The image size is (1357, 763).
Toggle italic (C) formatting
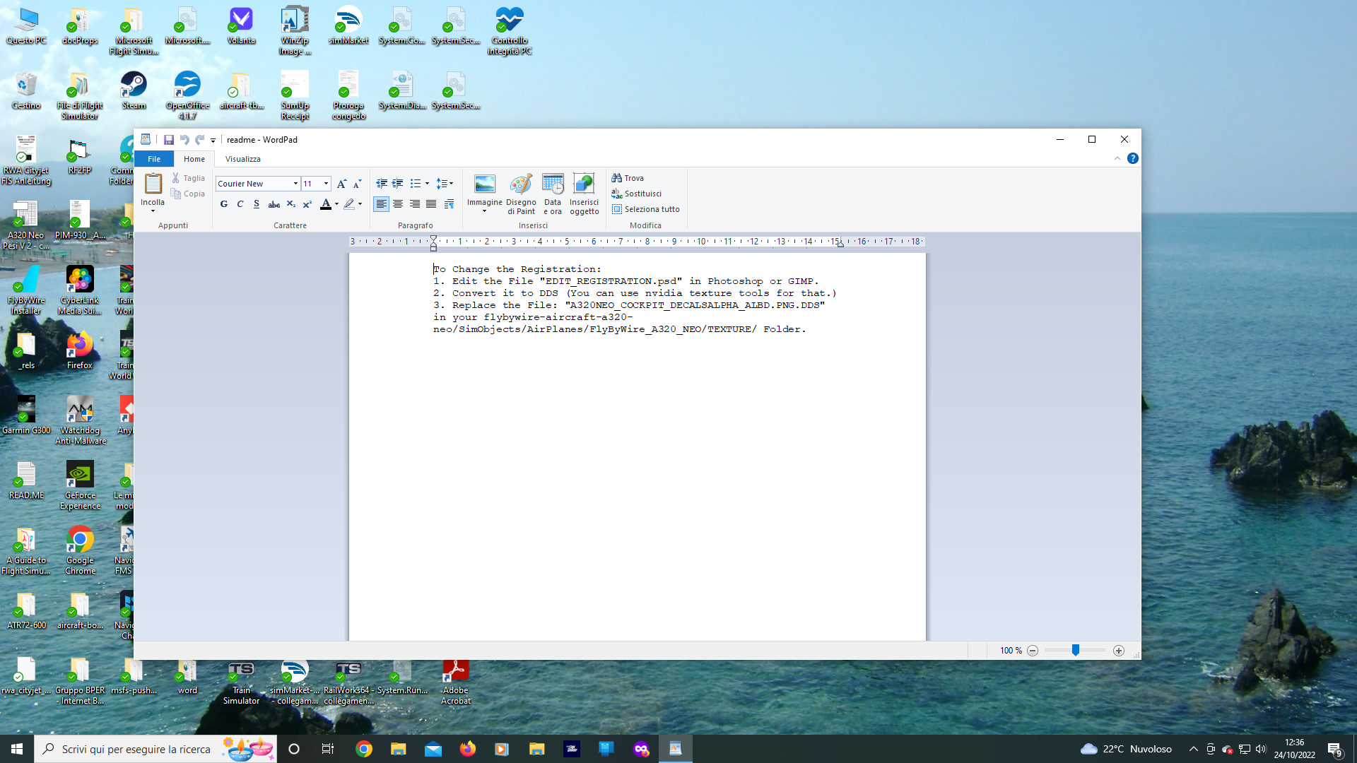pyautogui.click(x=240, y=204)
